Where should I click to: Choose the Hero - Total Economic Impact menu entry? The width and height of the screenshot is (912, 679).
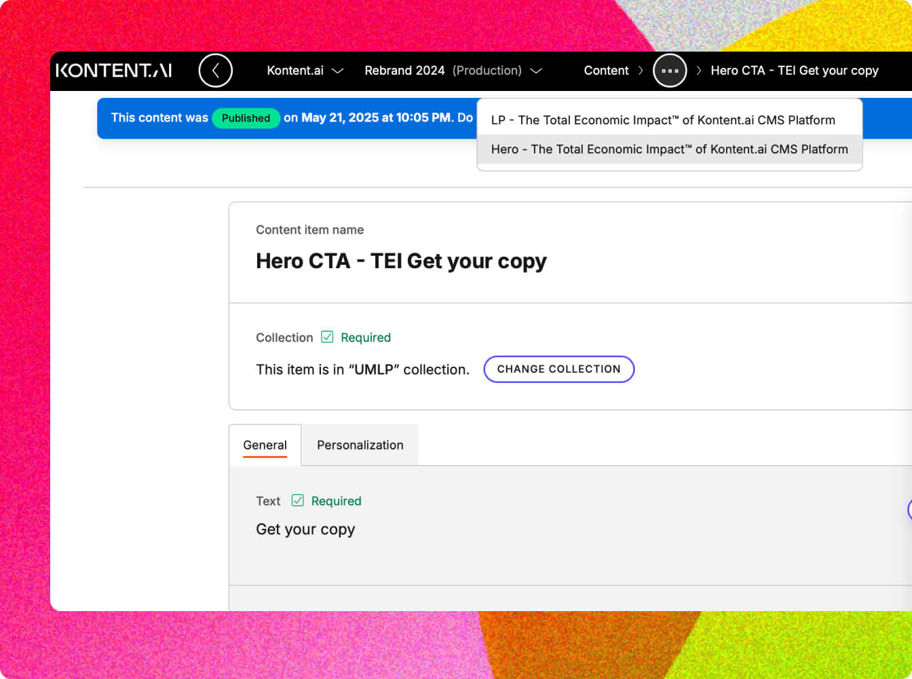pos(669,149)
